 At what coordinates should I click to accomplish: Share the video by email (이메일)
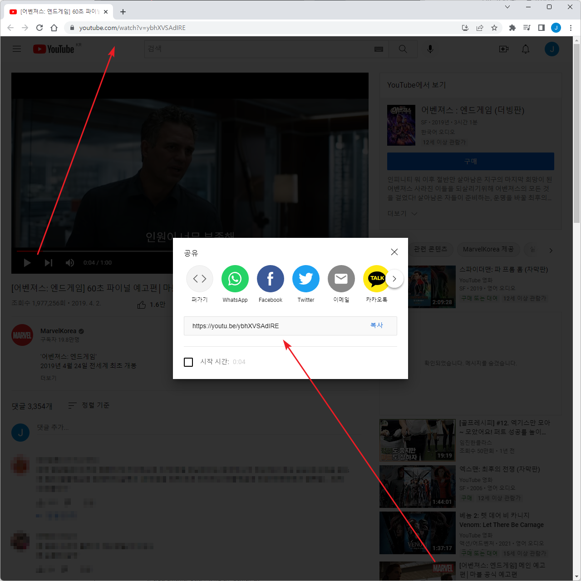click(x=341, y=279)
